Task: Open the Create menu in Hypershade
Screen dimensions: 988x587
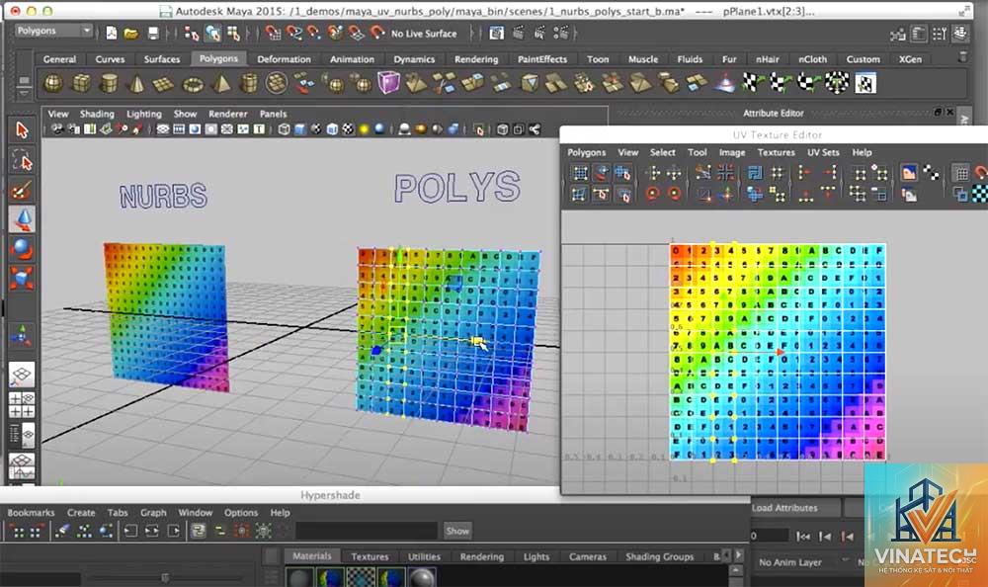Action: pyautogui.click(x=81, y=513)
